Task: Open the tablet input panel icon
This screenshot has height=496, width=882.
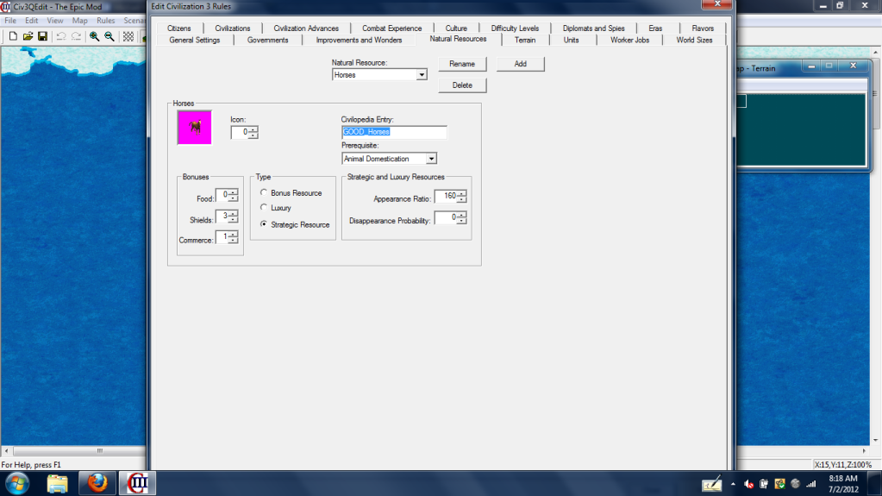Action: (x=711, y=484)
